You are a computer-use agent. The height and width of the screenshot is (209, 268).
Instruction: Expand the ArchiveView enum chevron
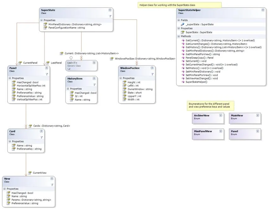click(x=221, y=116)
